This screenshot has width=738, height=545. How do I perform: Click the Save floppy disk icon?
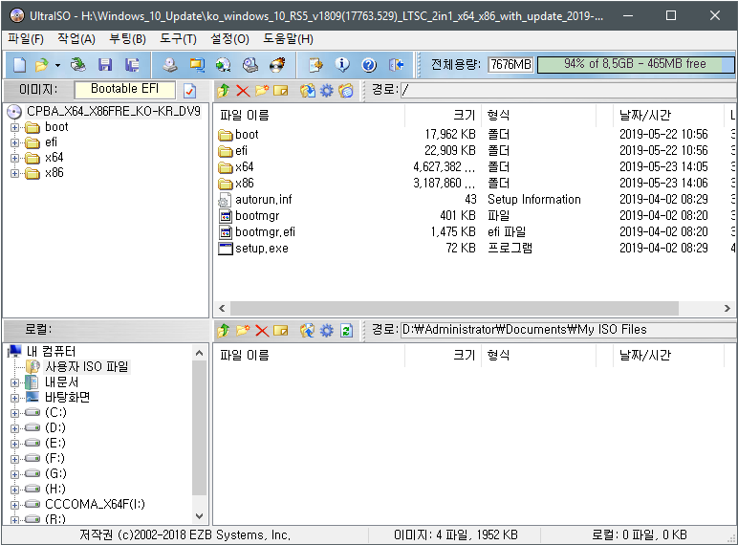point(105,64)
